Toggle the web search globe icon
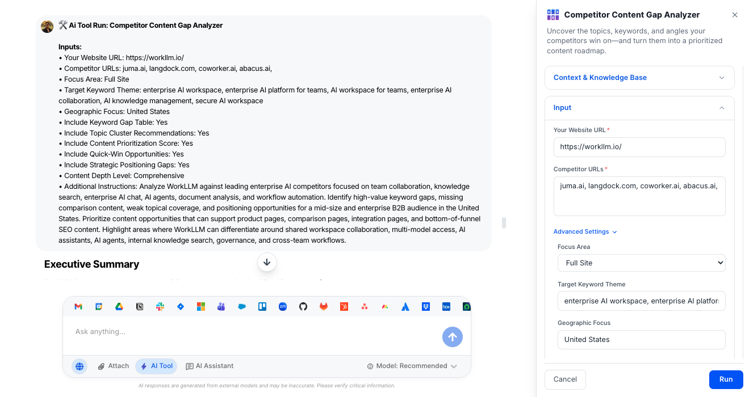Viewport: 745px width, 397px height. click(79, 366)
